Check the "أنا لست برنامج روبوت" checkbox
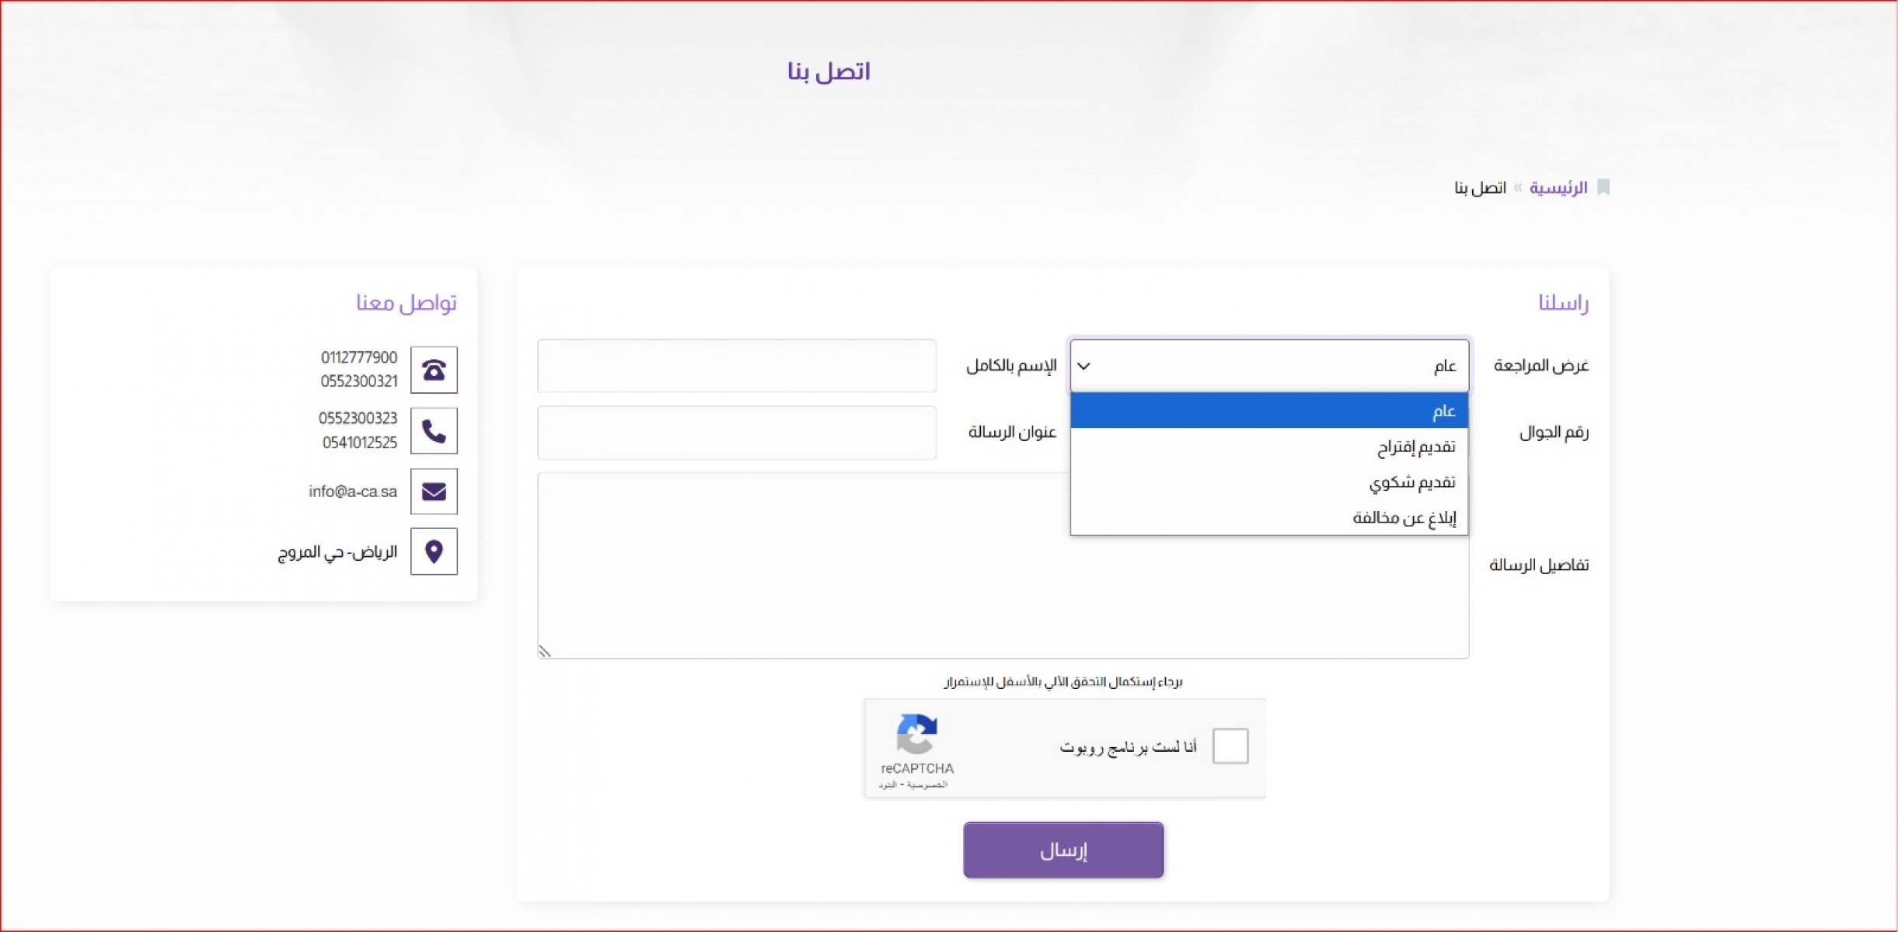The width and height of the screenshot is (1898, 932). pyautogui.click(x=1230, y=746)
